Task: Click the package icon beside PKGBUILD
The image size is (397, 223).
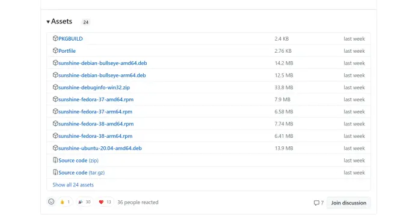Action: (55, 38)
